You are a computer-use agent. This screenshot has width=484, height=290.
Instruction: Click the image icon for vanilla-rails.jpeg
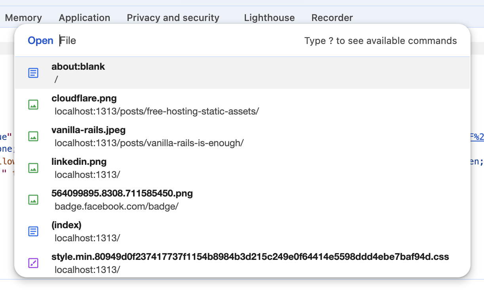click(x=33, y=136)
